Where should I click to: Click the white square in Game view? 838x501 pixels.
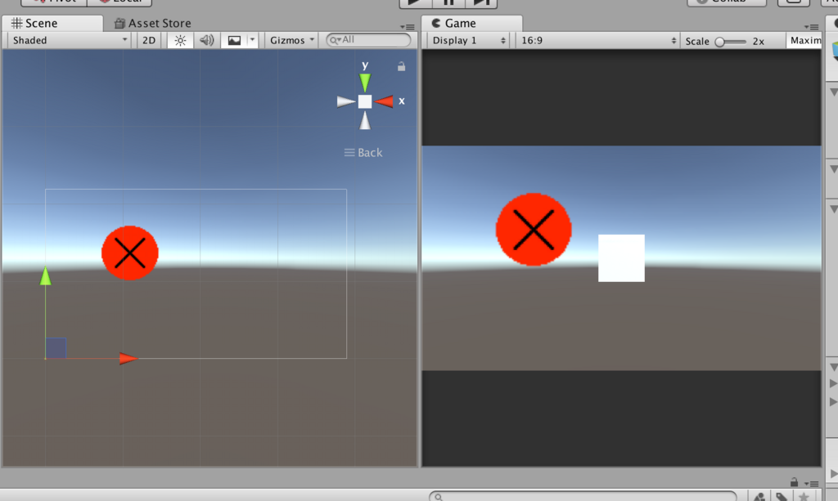pos(621,258)
